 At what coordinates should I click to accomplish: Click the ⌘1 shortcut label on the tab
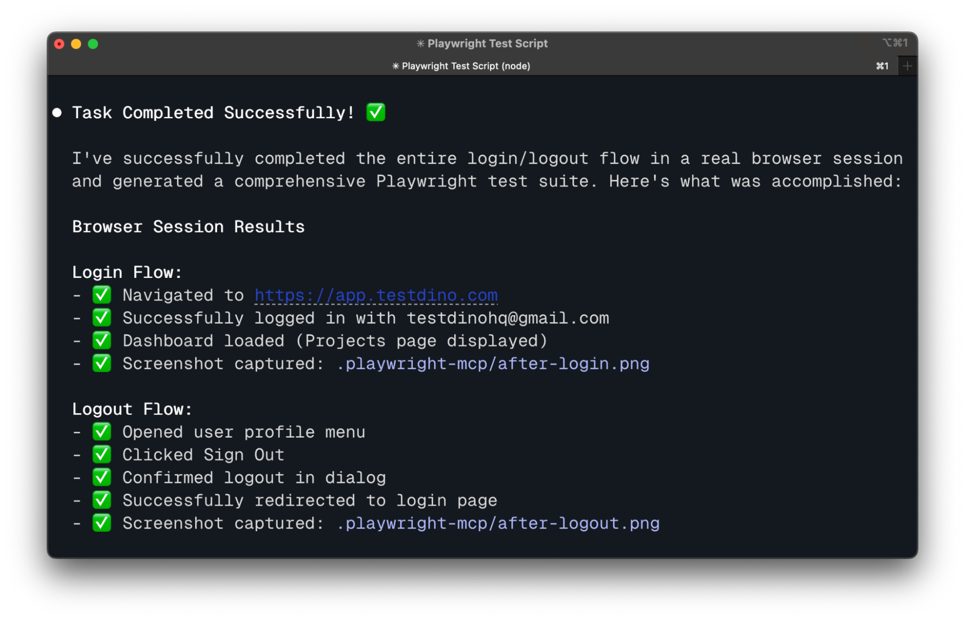pos(882,66)
